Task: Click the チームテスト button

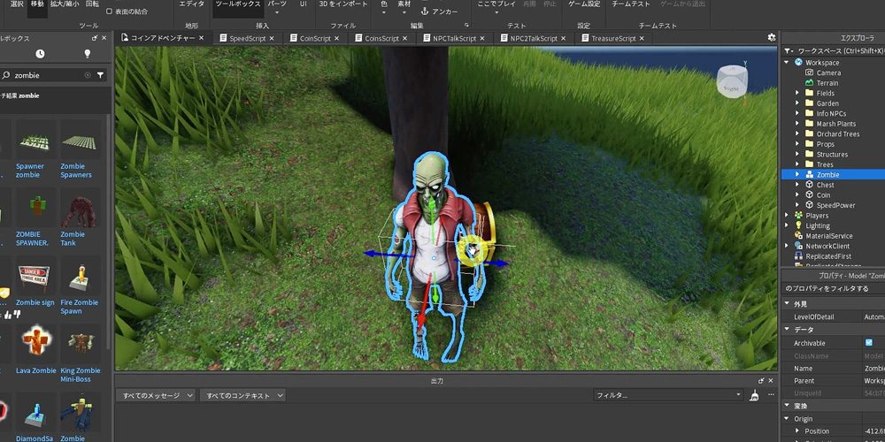Action: point(630,4)
